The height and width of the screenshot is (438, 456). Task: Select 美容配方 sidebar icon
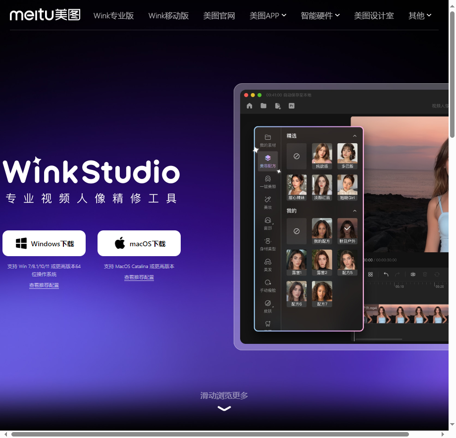click(268, 161)
